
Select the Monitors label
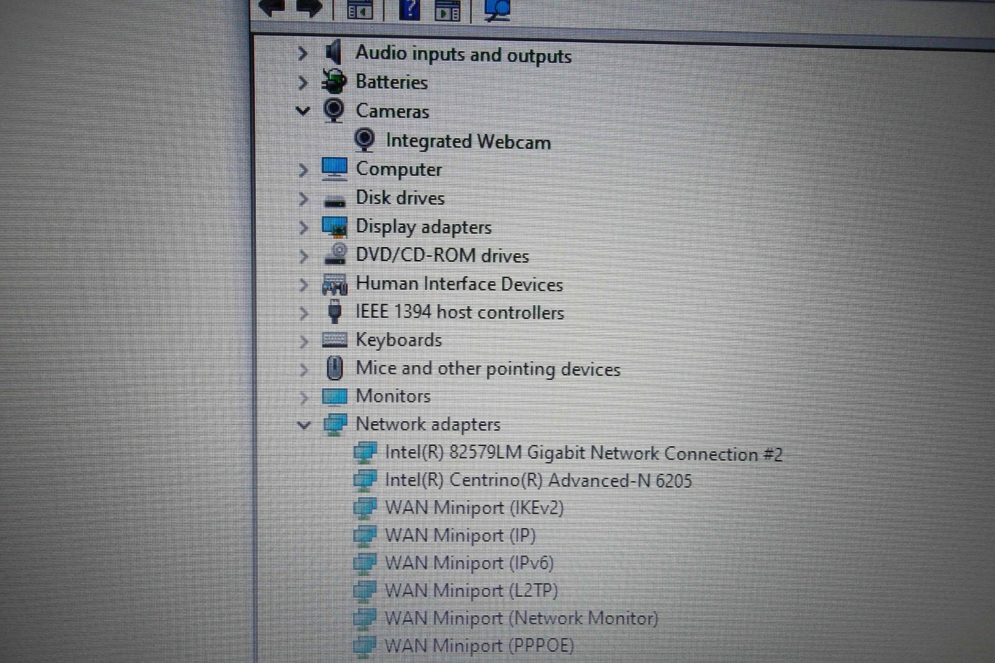393,396
